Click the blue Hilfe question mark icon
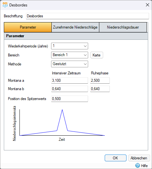Image resolution: width=152 pixels, height=169 pixels. pyautogui.click(x=138, y=165)
